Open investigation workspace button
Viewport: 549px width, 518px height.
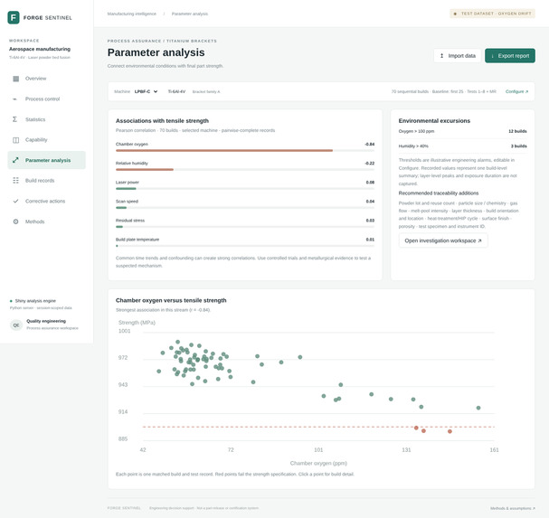pyautogui.click(x=443, y=240)
